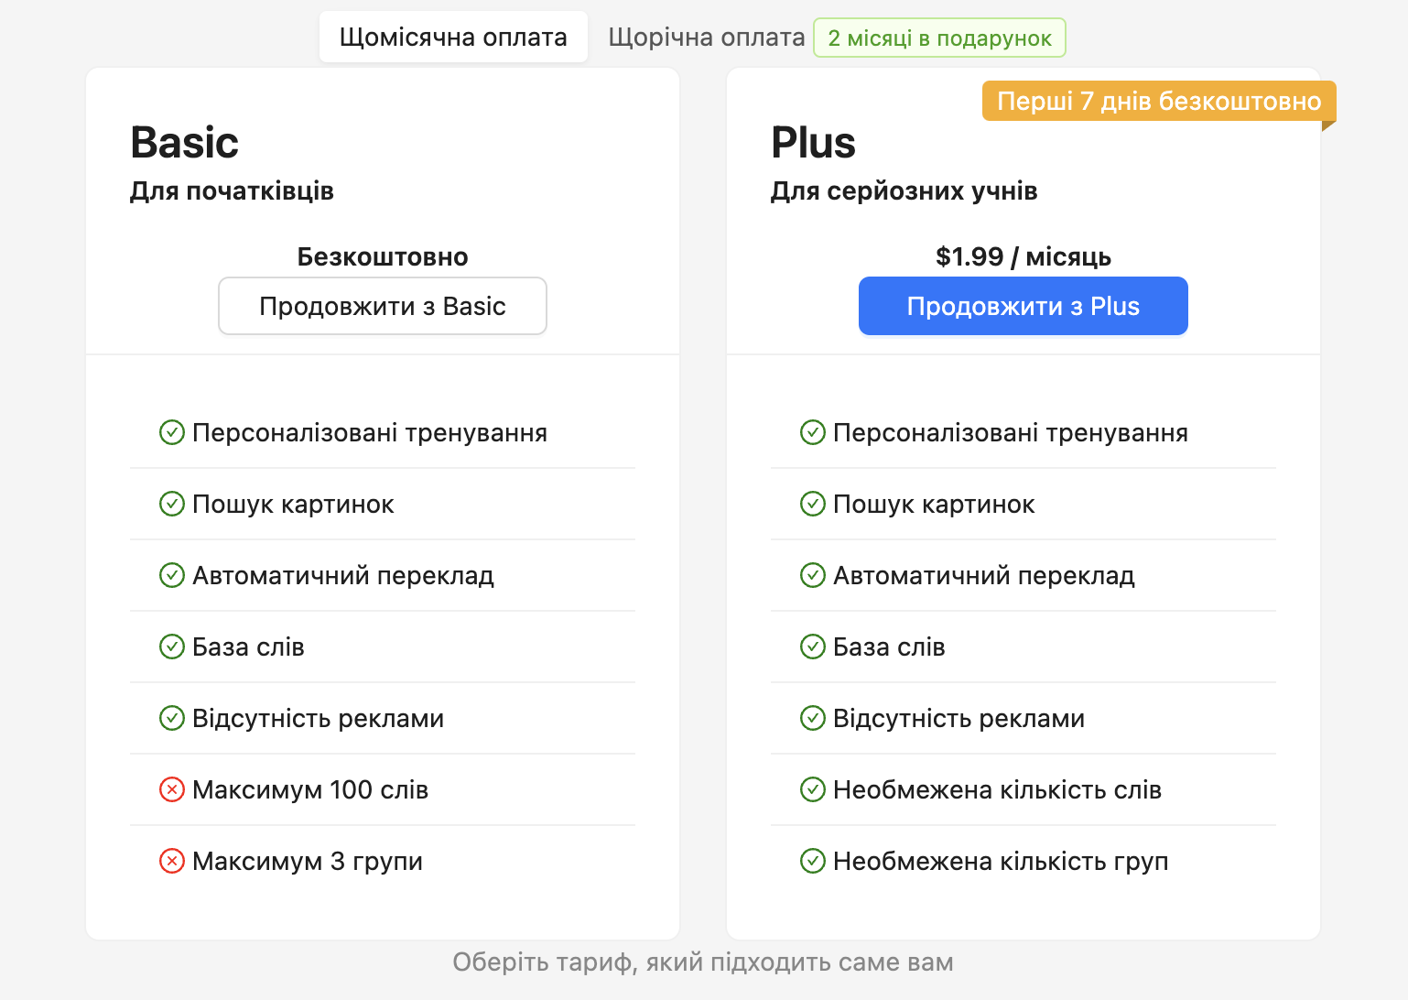Click Пошук картинок text in Plus card
Viewport: 1408px width, 1000px height.
click(x=934, y=505)
